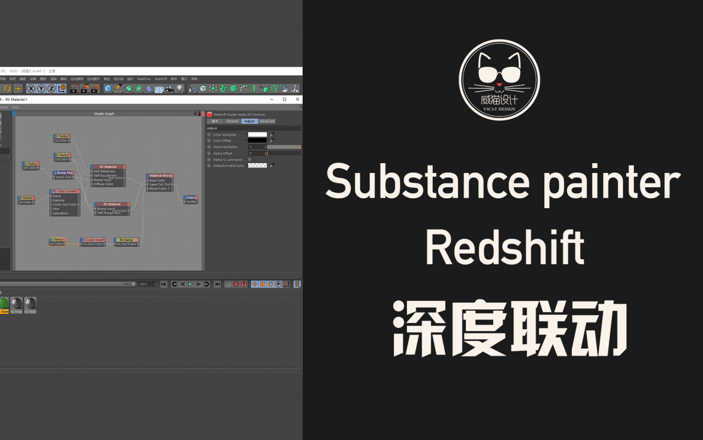Click the MoGraph Cloner icon
The height and width of the screenshot is (440, 703).
203,88
